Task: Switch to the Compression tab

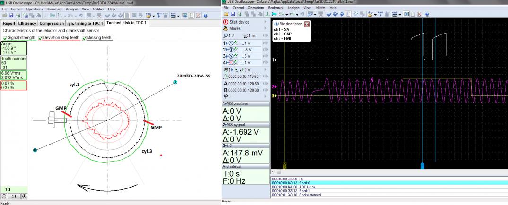Action: click(52, 23)
